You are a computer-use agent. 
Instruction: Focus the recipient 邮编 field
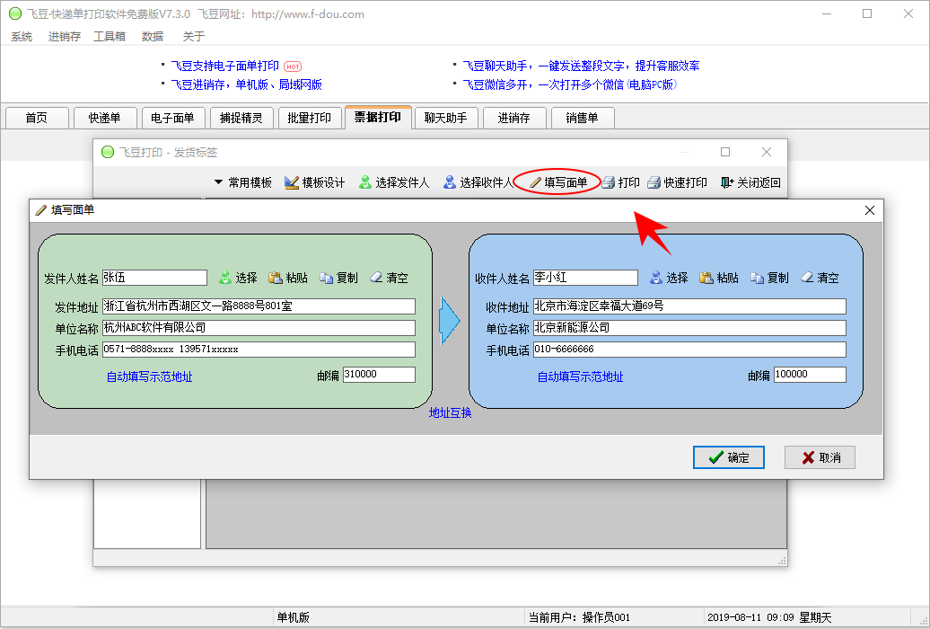coord(810,375)
